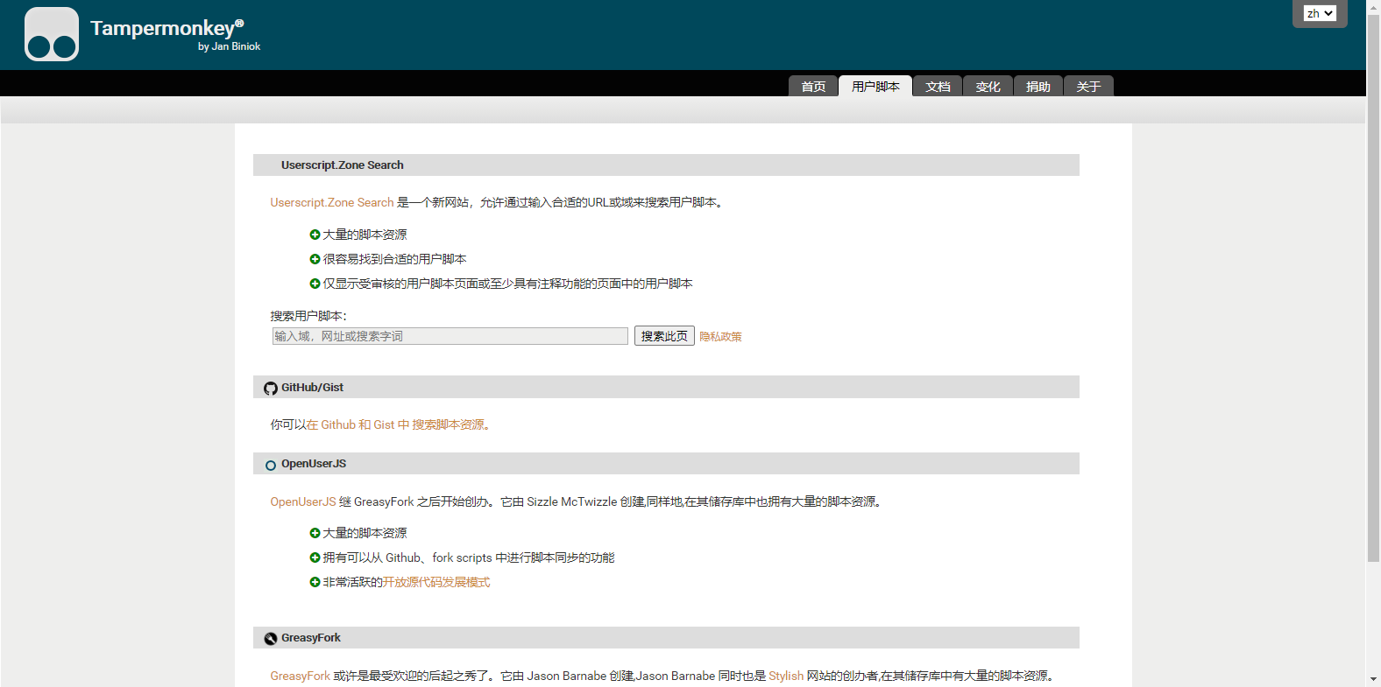Click the OpenUserJS circle icon

[x=271, y=466]
